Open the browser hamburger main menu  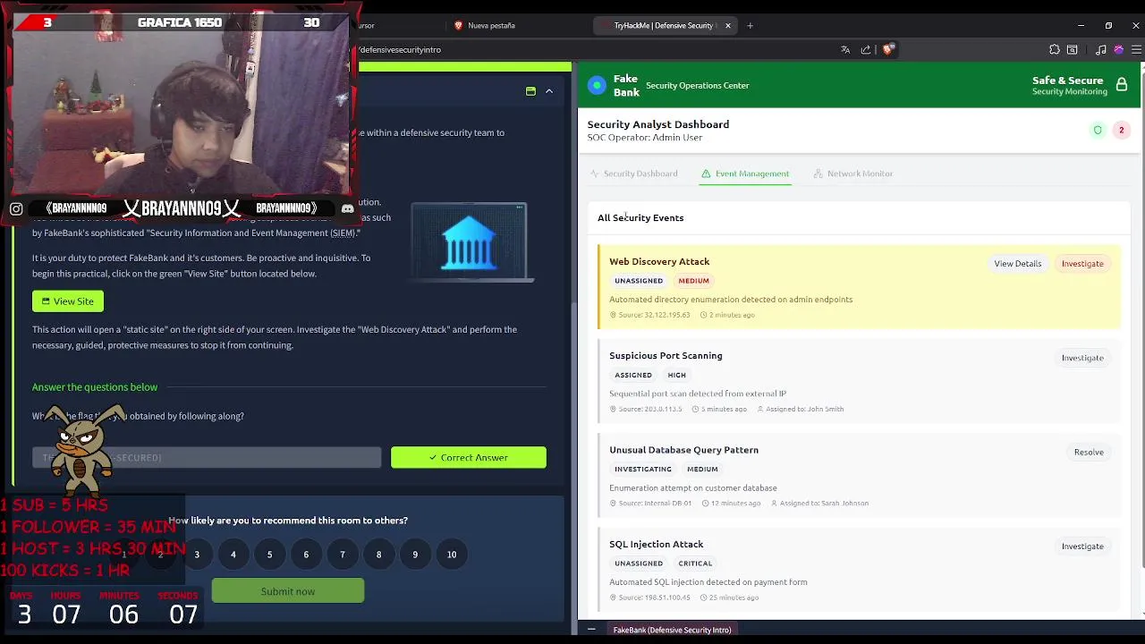pyautogui.click(x=1136, y=49)
